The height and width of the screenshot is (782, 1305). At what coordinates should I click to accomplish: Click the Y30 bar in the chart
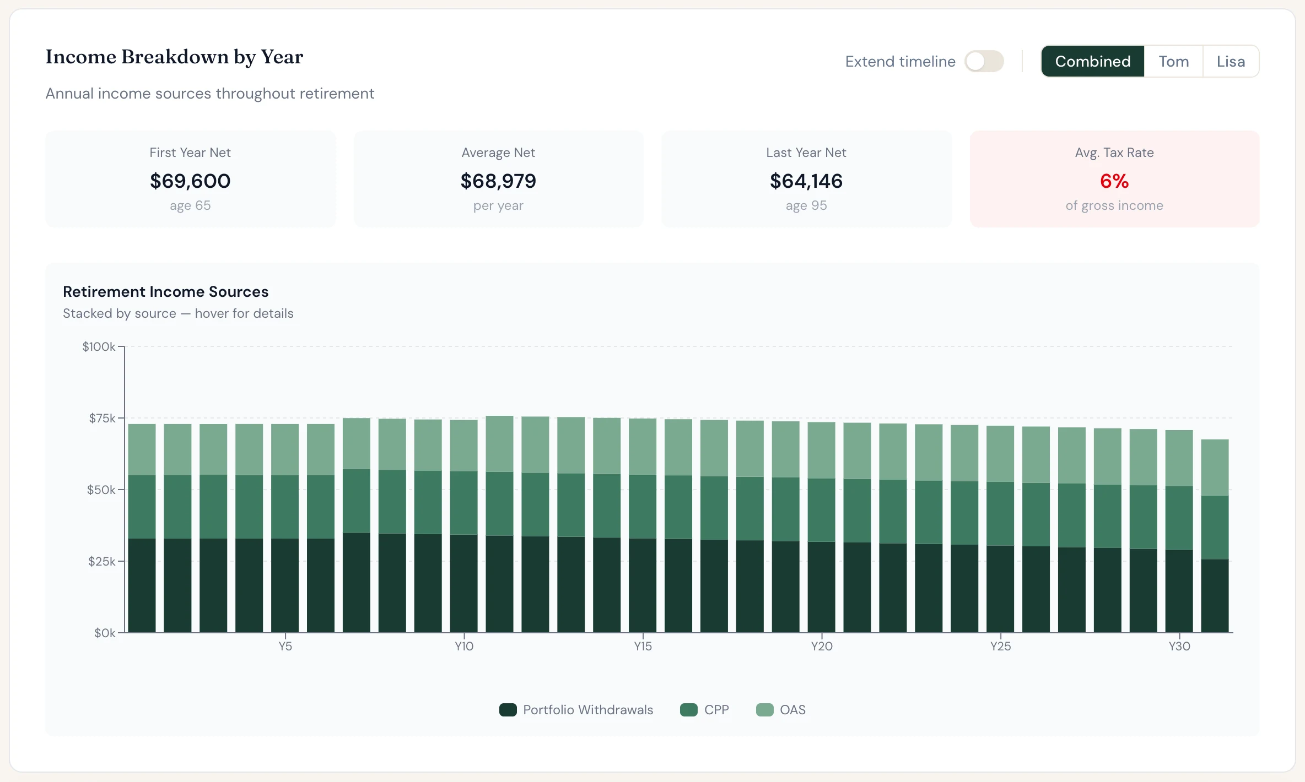[1179, 531]
